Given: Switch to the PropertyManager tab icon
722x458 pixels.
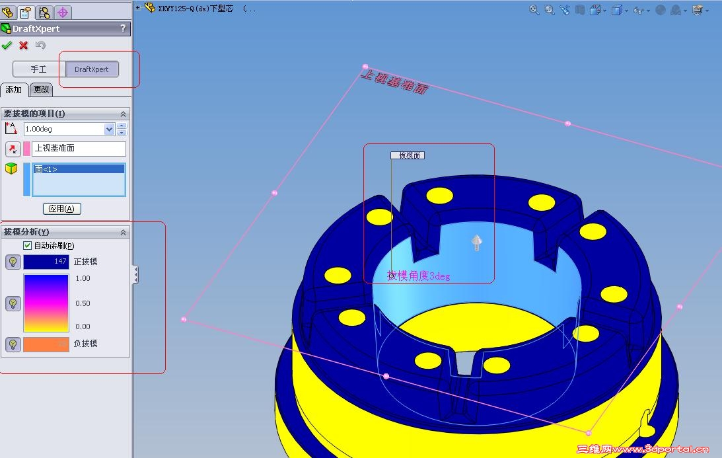Looking at the screenshot, I should pyautogui.click(x=26, y=12).
